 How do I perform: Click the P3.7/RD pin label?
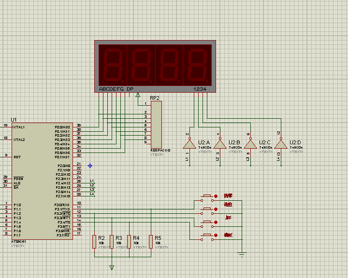coord(63,235)
